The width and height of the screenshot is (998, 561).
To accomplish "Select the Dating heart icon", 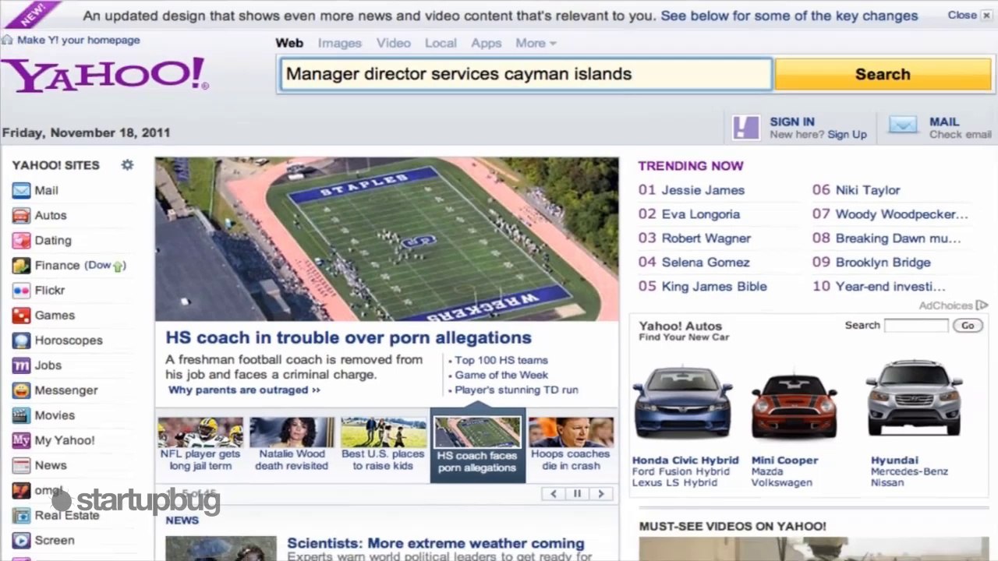I will (x=21, y=240).
